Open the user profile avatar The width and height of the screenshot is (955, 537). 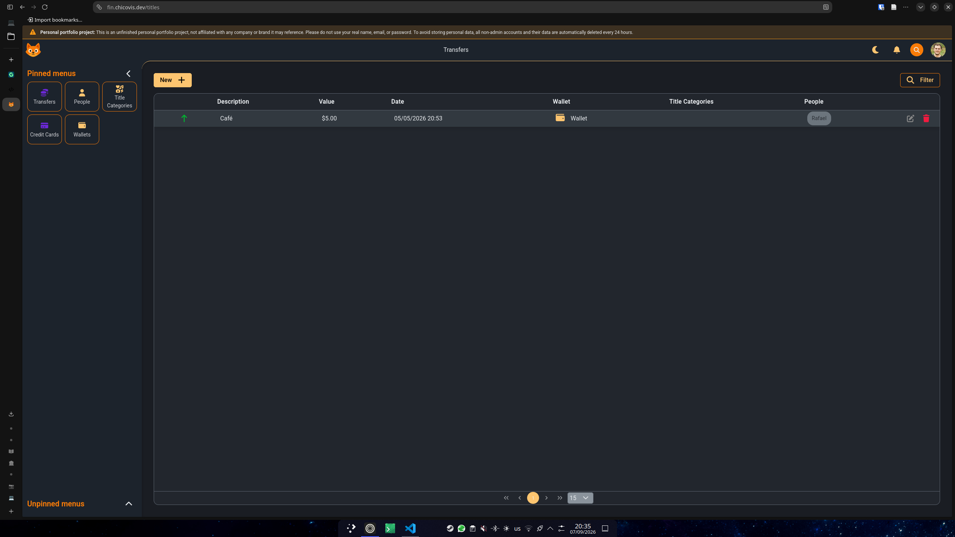coord(938,50)
